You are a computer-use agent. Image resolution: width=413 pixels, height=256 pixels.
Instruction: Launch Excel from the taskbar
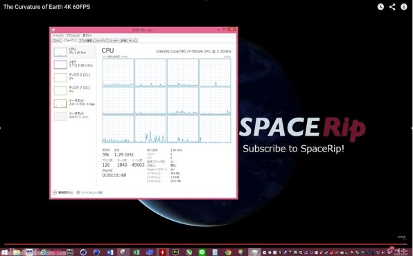[137, 253]
